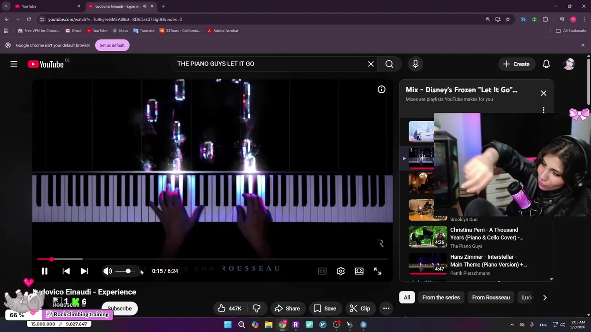Close the Mix playlist panel
Screen dimensions: 591x332
coord(543,93)
